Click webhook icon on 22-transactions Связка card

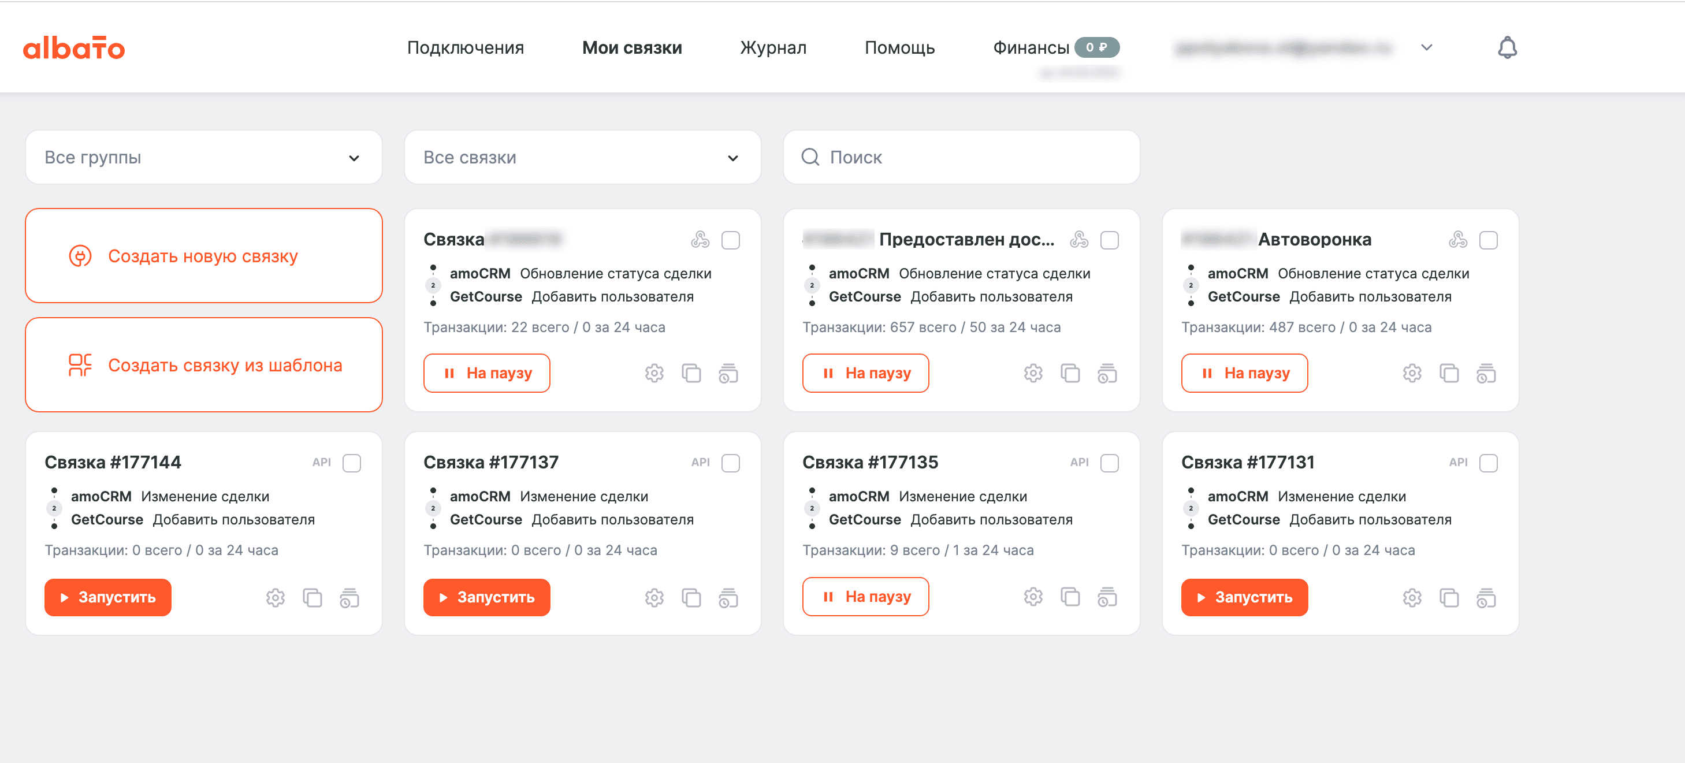(x=700, y=240)
